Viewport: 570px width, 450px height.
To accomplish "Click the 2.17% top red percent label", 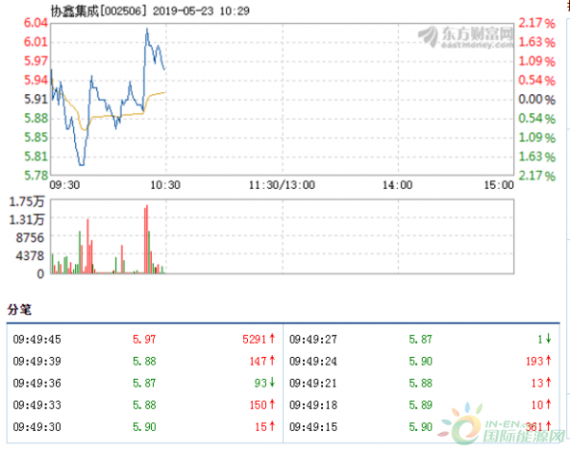I will coord(537,23).
